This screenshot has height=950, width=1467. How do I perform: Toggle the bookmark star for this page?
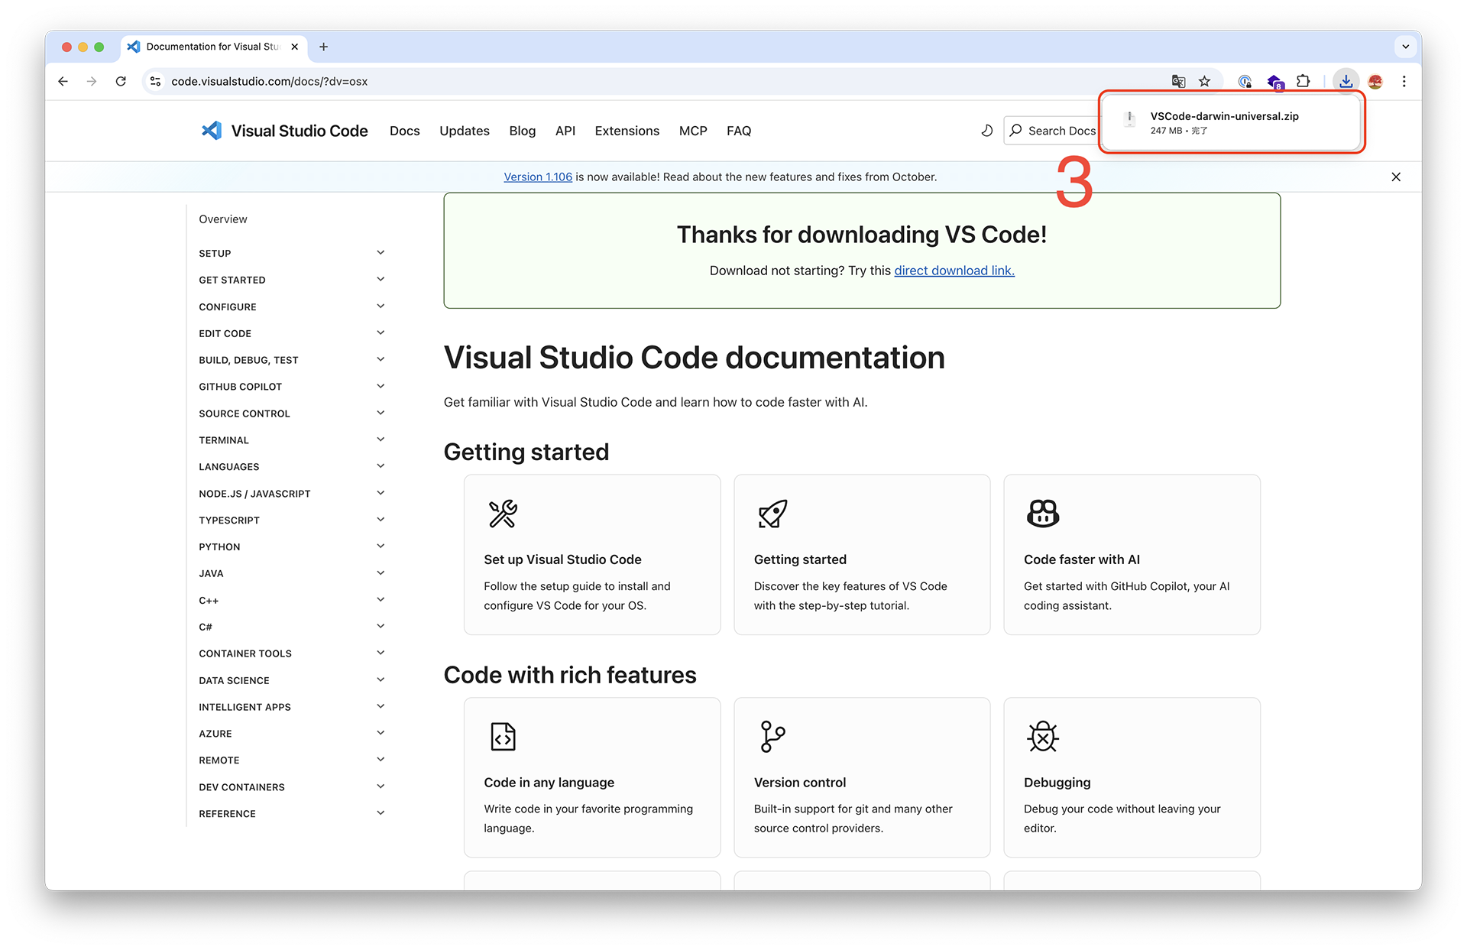(1205, 81)
